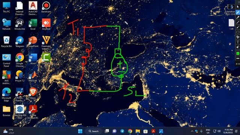Open the Network desktop icon
This screenshot has height=135, width=240.
(x=6, y=24)
